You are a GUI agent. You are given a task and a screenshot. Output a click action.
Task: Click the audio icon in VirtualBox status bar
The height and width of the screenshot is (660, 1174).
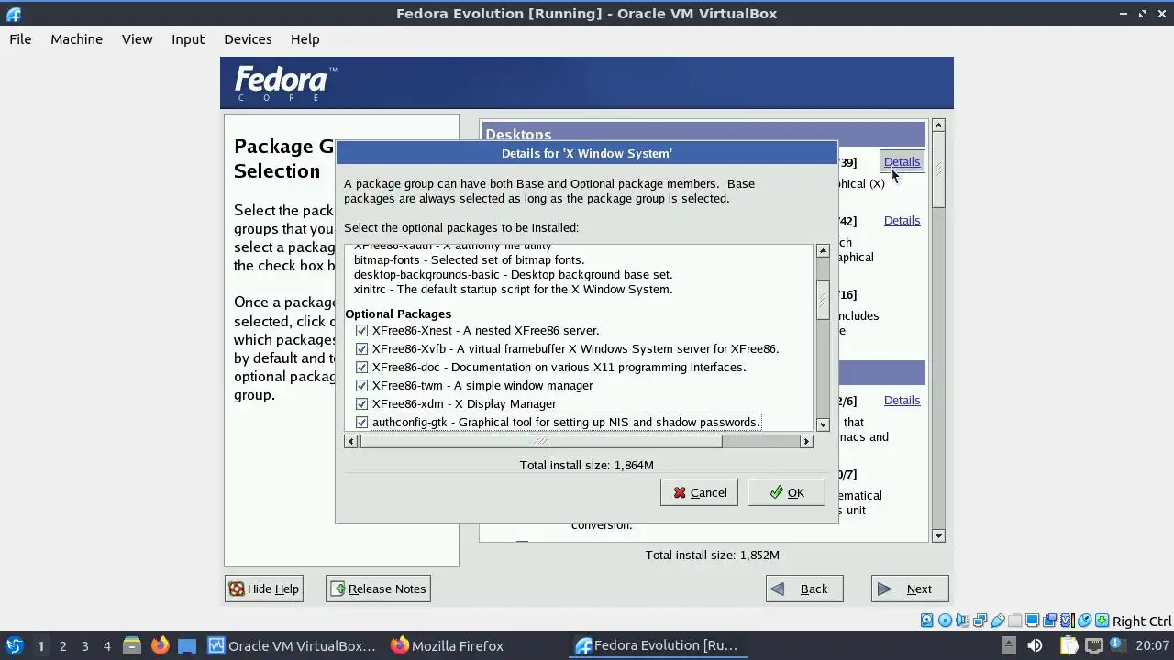(962, 621)
